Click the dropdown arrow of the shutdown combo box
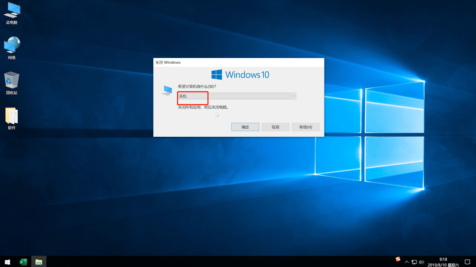This screenshot has width=476, height=267. coord(293,96)
